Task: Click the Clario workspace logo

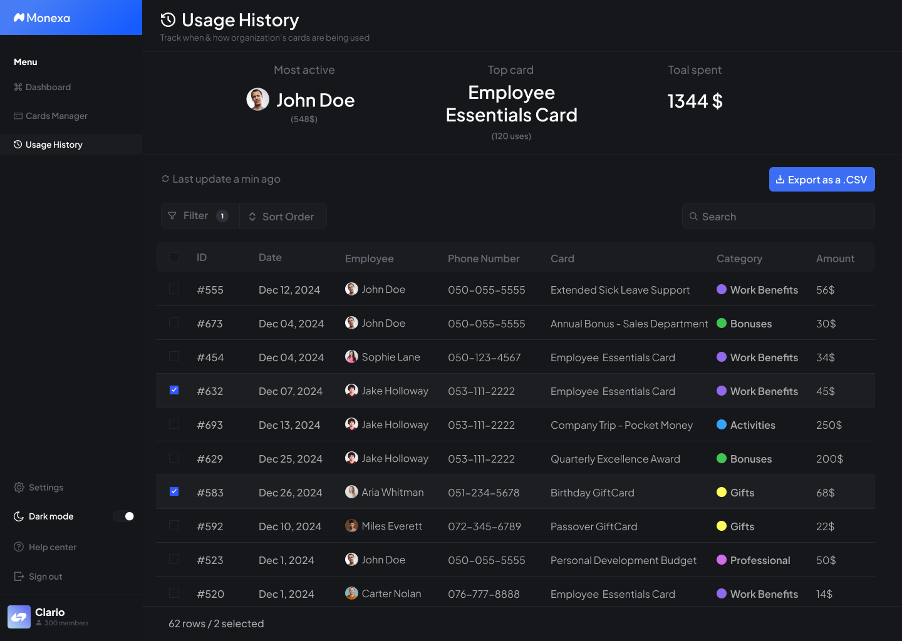Action: (19, 617)
